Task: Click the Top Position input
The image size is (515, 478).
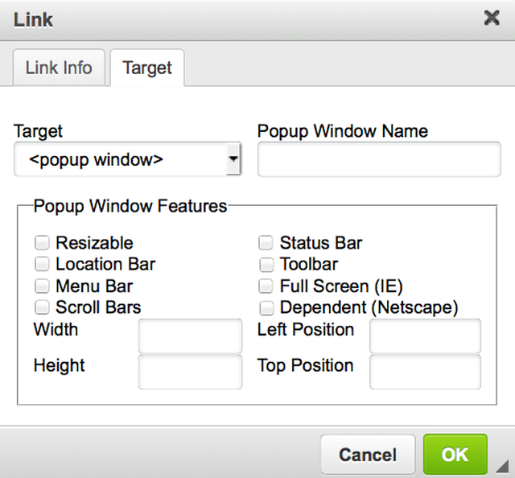Action: [425, 372]
